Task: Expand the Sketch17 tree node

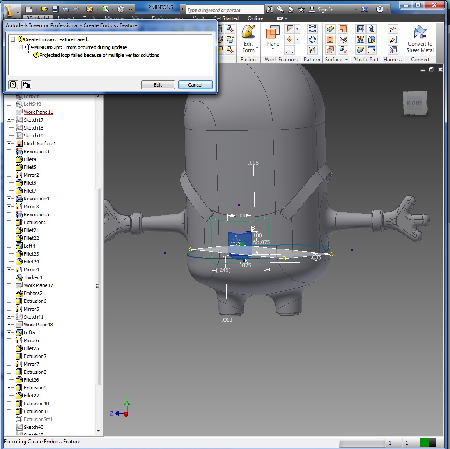Action: tap(9, 120)
